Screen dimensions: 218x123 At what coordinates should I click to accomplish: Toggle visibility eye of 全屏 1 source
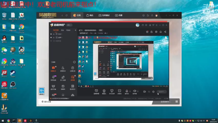51,37
